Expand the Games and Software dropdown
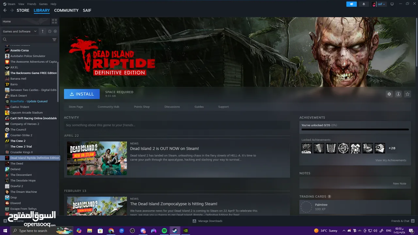 [20, 31]
